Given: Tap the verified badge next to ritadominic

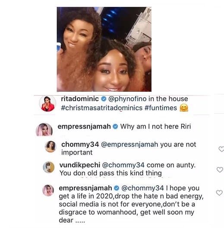Looking at the screenshot, I should (104, 99).
